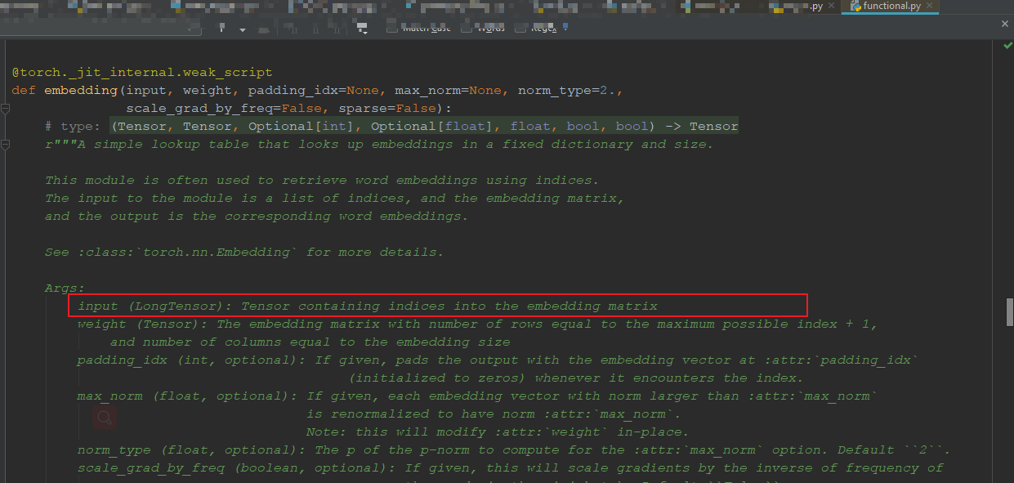Toggle the Words checkbox in find bar
This screenshot has height=483, width=1014.
point(467,29)
